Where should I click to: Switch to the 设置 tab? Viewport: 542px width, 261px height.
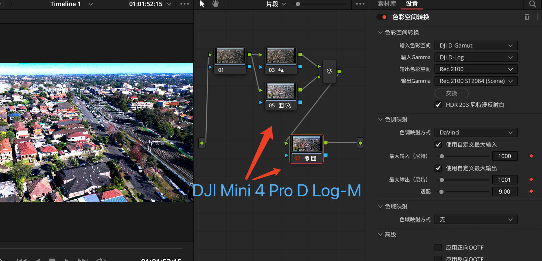[412, 4]
